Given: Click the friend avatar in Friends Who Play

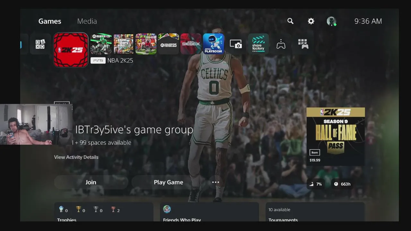Looking at the screenshot, I should point(167,210).
